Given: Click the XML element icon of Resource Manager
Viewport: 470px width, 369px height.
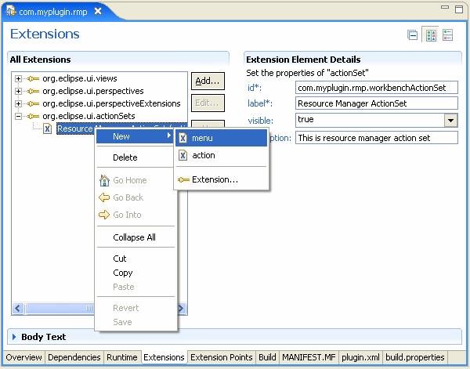Looking at the screenshot, I should 47,128.
